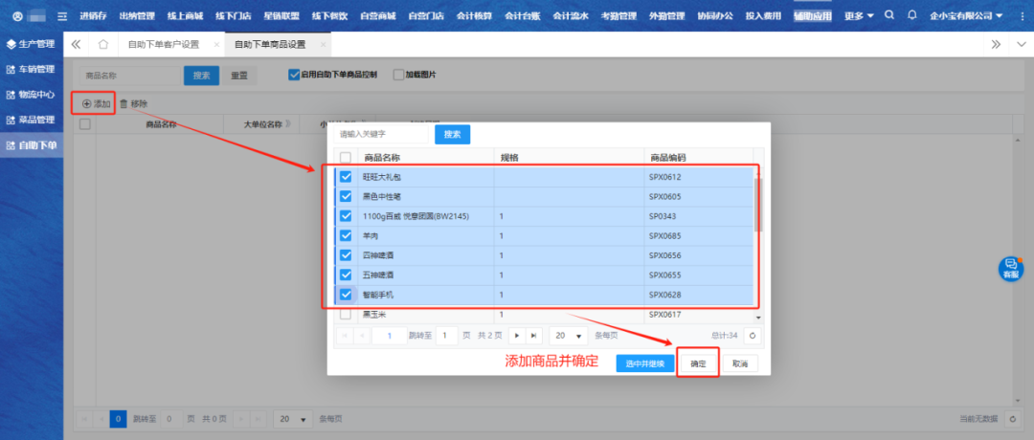This screenshot has height=440, width=1034.
Task: Click the 添加 (add) plus icon
Action: [x=86, y=103]
